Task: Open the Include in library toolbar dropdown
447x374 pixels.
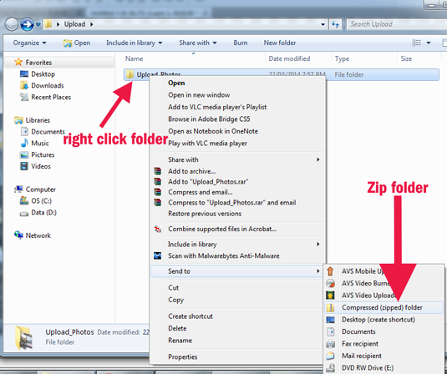Action: [135, 43]
